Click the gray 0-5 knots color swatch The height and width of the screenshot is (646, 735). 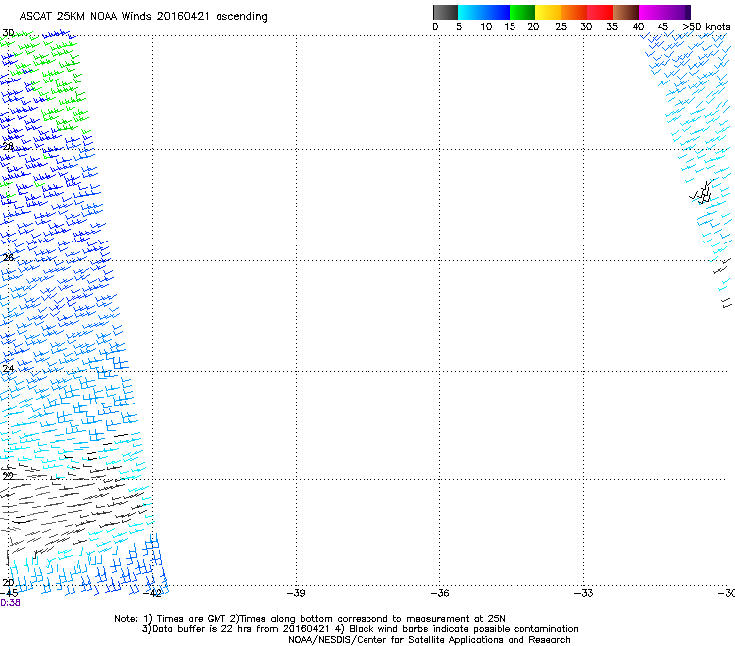[445, 12]
